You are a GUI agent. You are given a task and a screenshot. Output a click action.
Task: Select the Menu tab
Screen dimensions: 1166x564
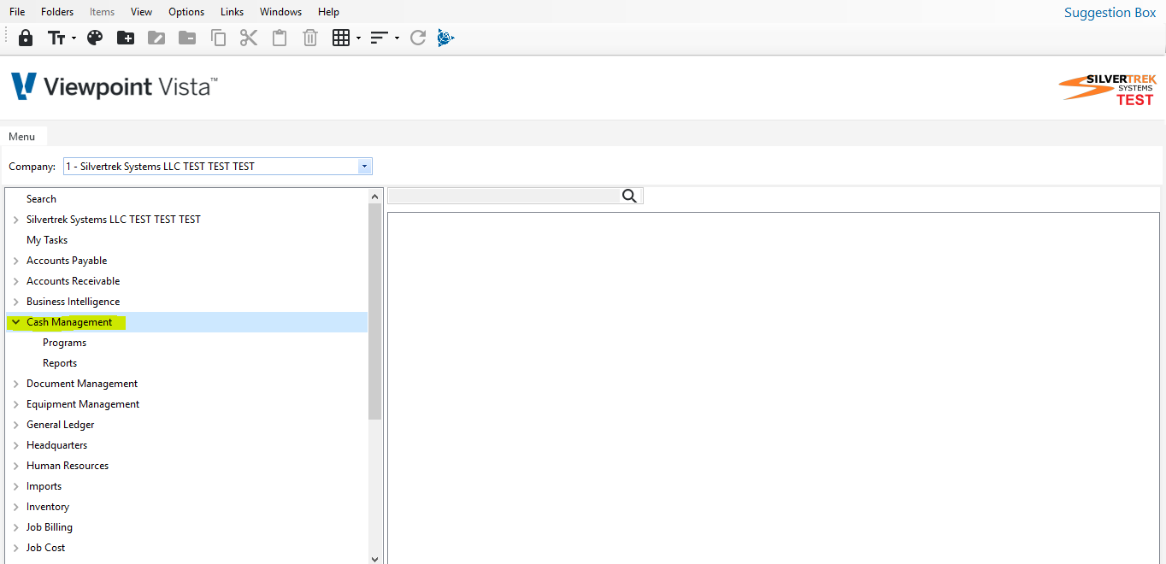22,137
